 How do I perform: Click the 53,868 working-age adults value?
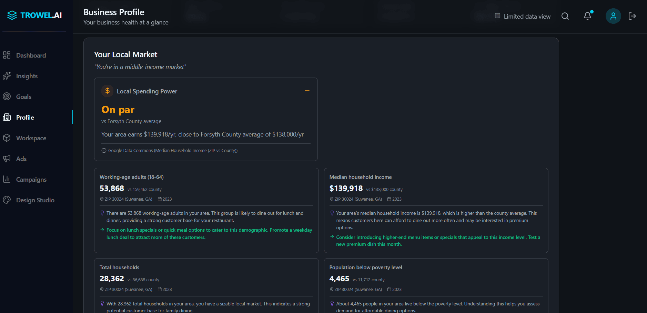(x=112, y=189)
